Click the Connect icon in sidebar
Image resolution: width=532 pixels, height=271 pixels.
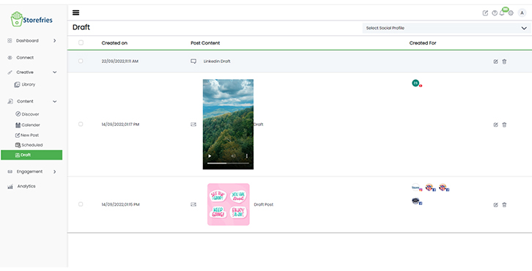point(10,58)
